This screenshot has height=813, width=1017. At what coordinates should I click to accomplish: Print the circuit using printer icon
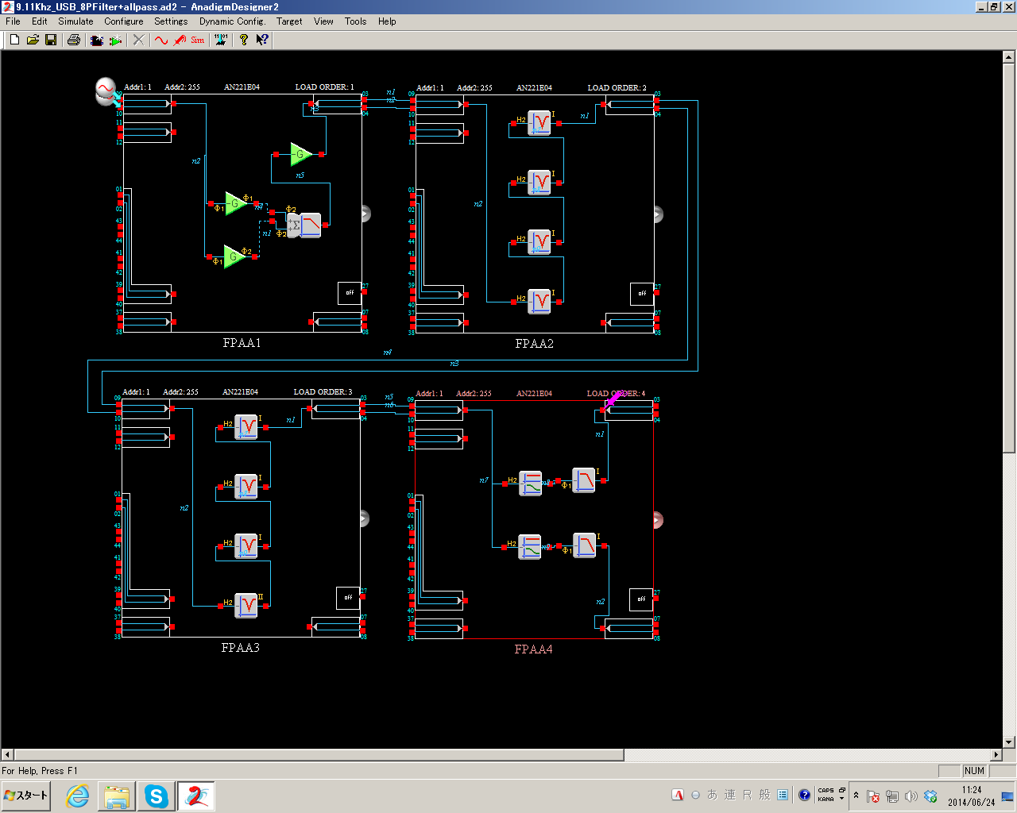tap(74, 40)
